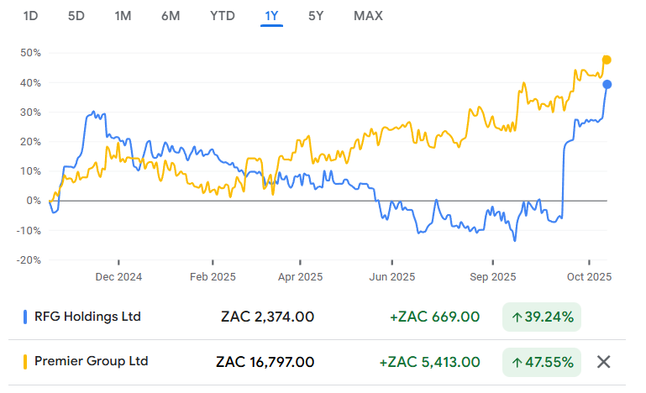Click the yellow endpoint dot on chart
This screenshot has height=393, width=646.
click(x=607, y=60)
